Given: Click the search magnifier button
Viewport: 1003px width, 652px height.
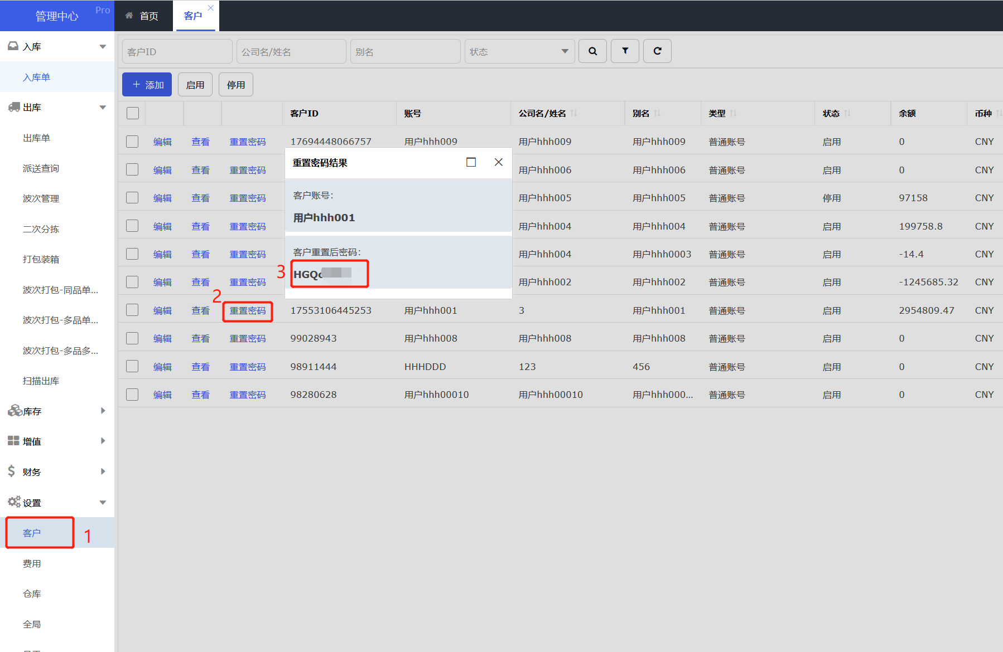Looking at the screenshot, I should tap(592, 51).
